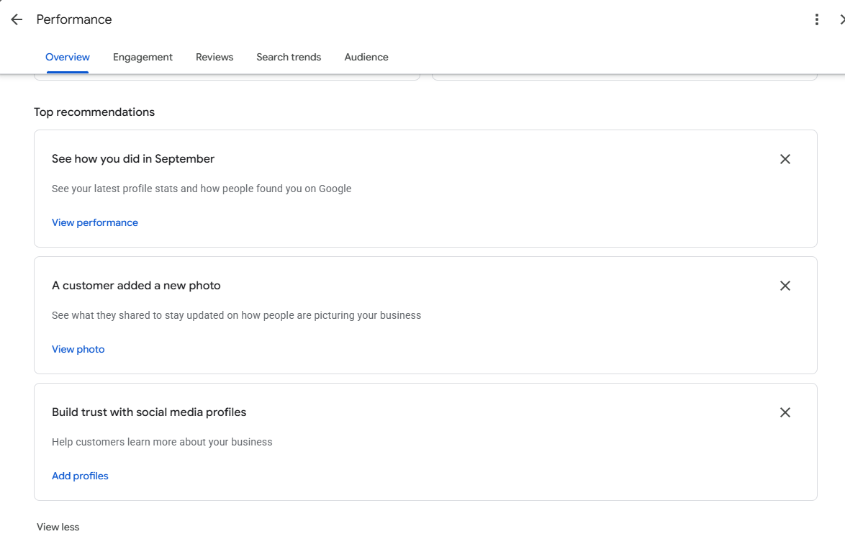Viewport: 845px width, 552px height.
Task: Click 'See your latest profile stats' description
Action: pyautogui.click(x=202, y=189)
